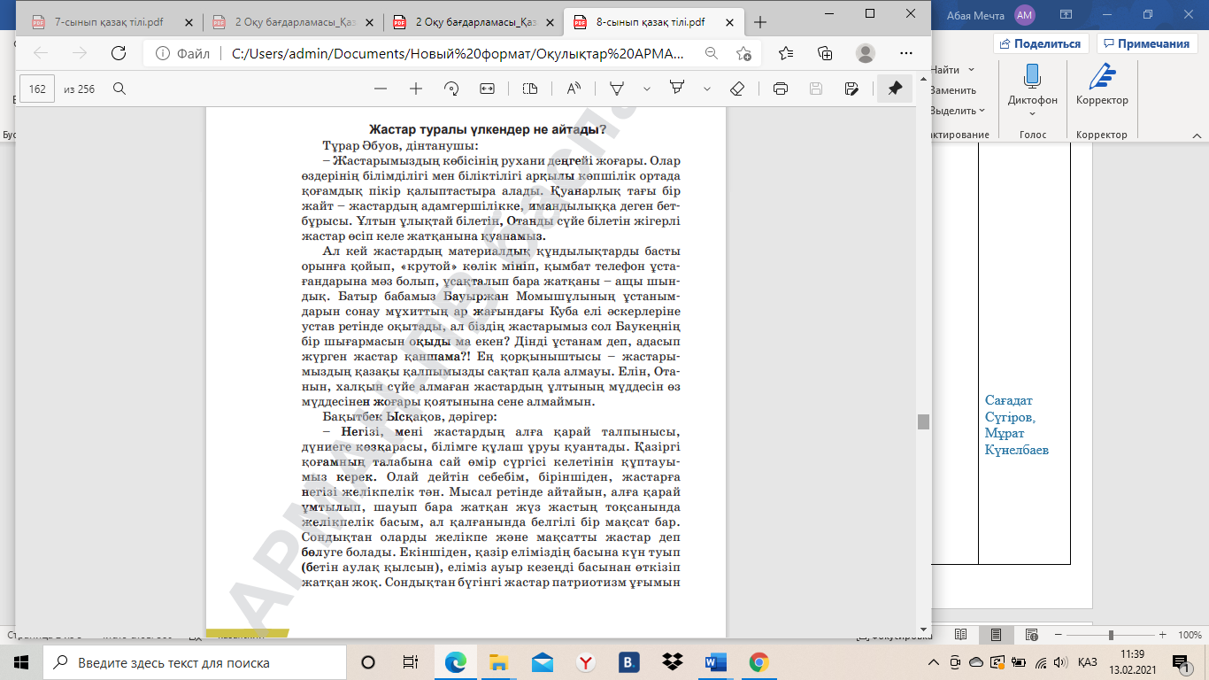Screen dimensions: 1209x680
Task: Click Заменить in the Word ribbon
Action: (953, 89)
